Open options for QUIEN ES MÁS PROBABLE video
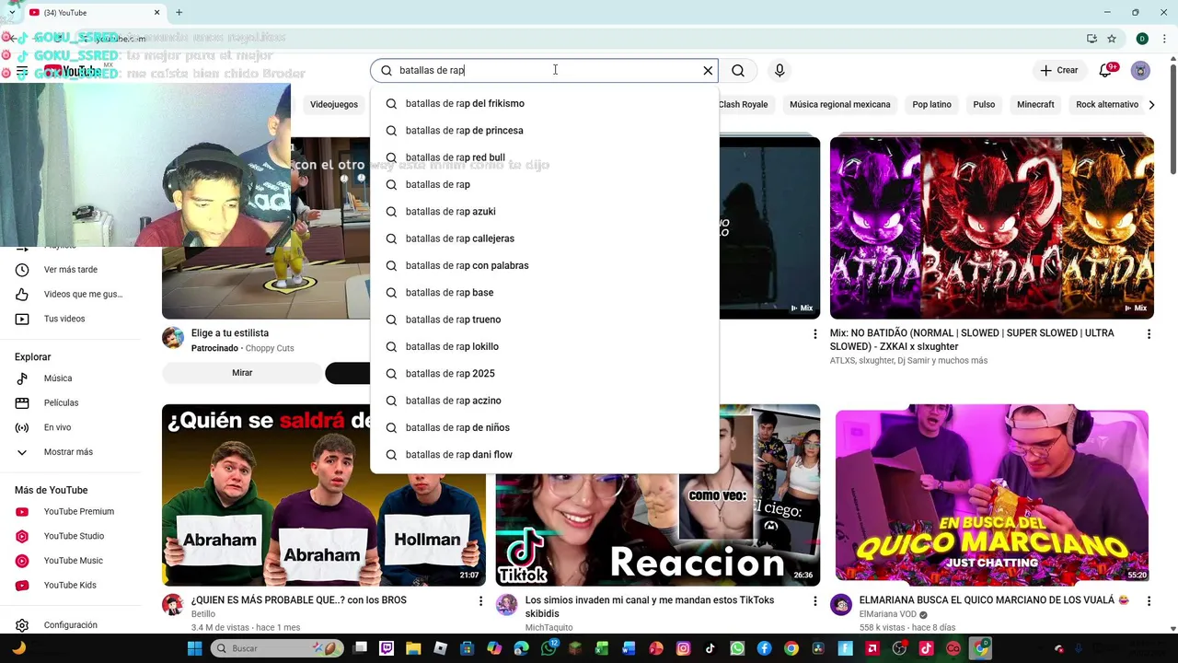 tap(480, 601)
